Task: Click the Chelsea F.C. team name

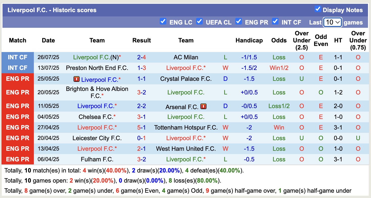Action: 96,117
